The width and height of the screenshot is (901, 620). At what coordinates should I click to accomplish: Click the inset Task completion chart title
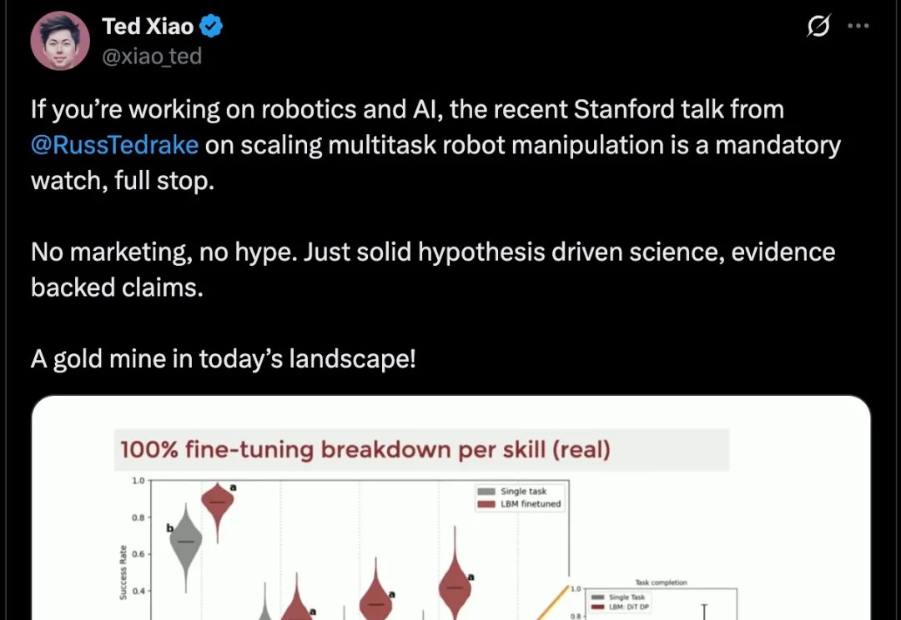[x=661, y=582]
